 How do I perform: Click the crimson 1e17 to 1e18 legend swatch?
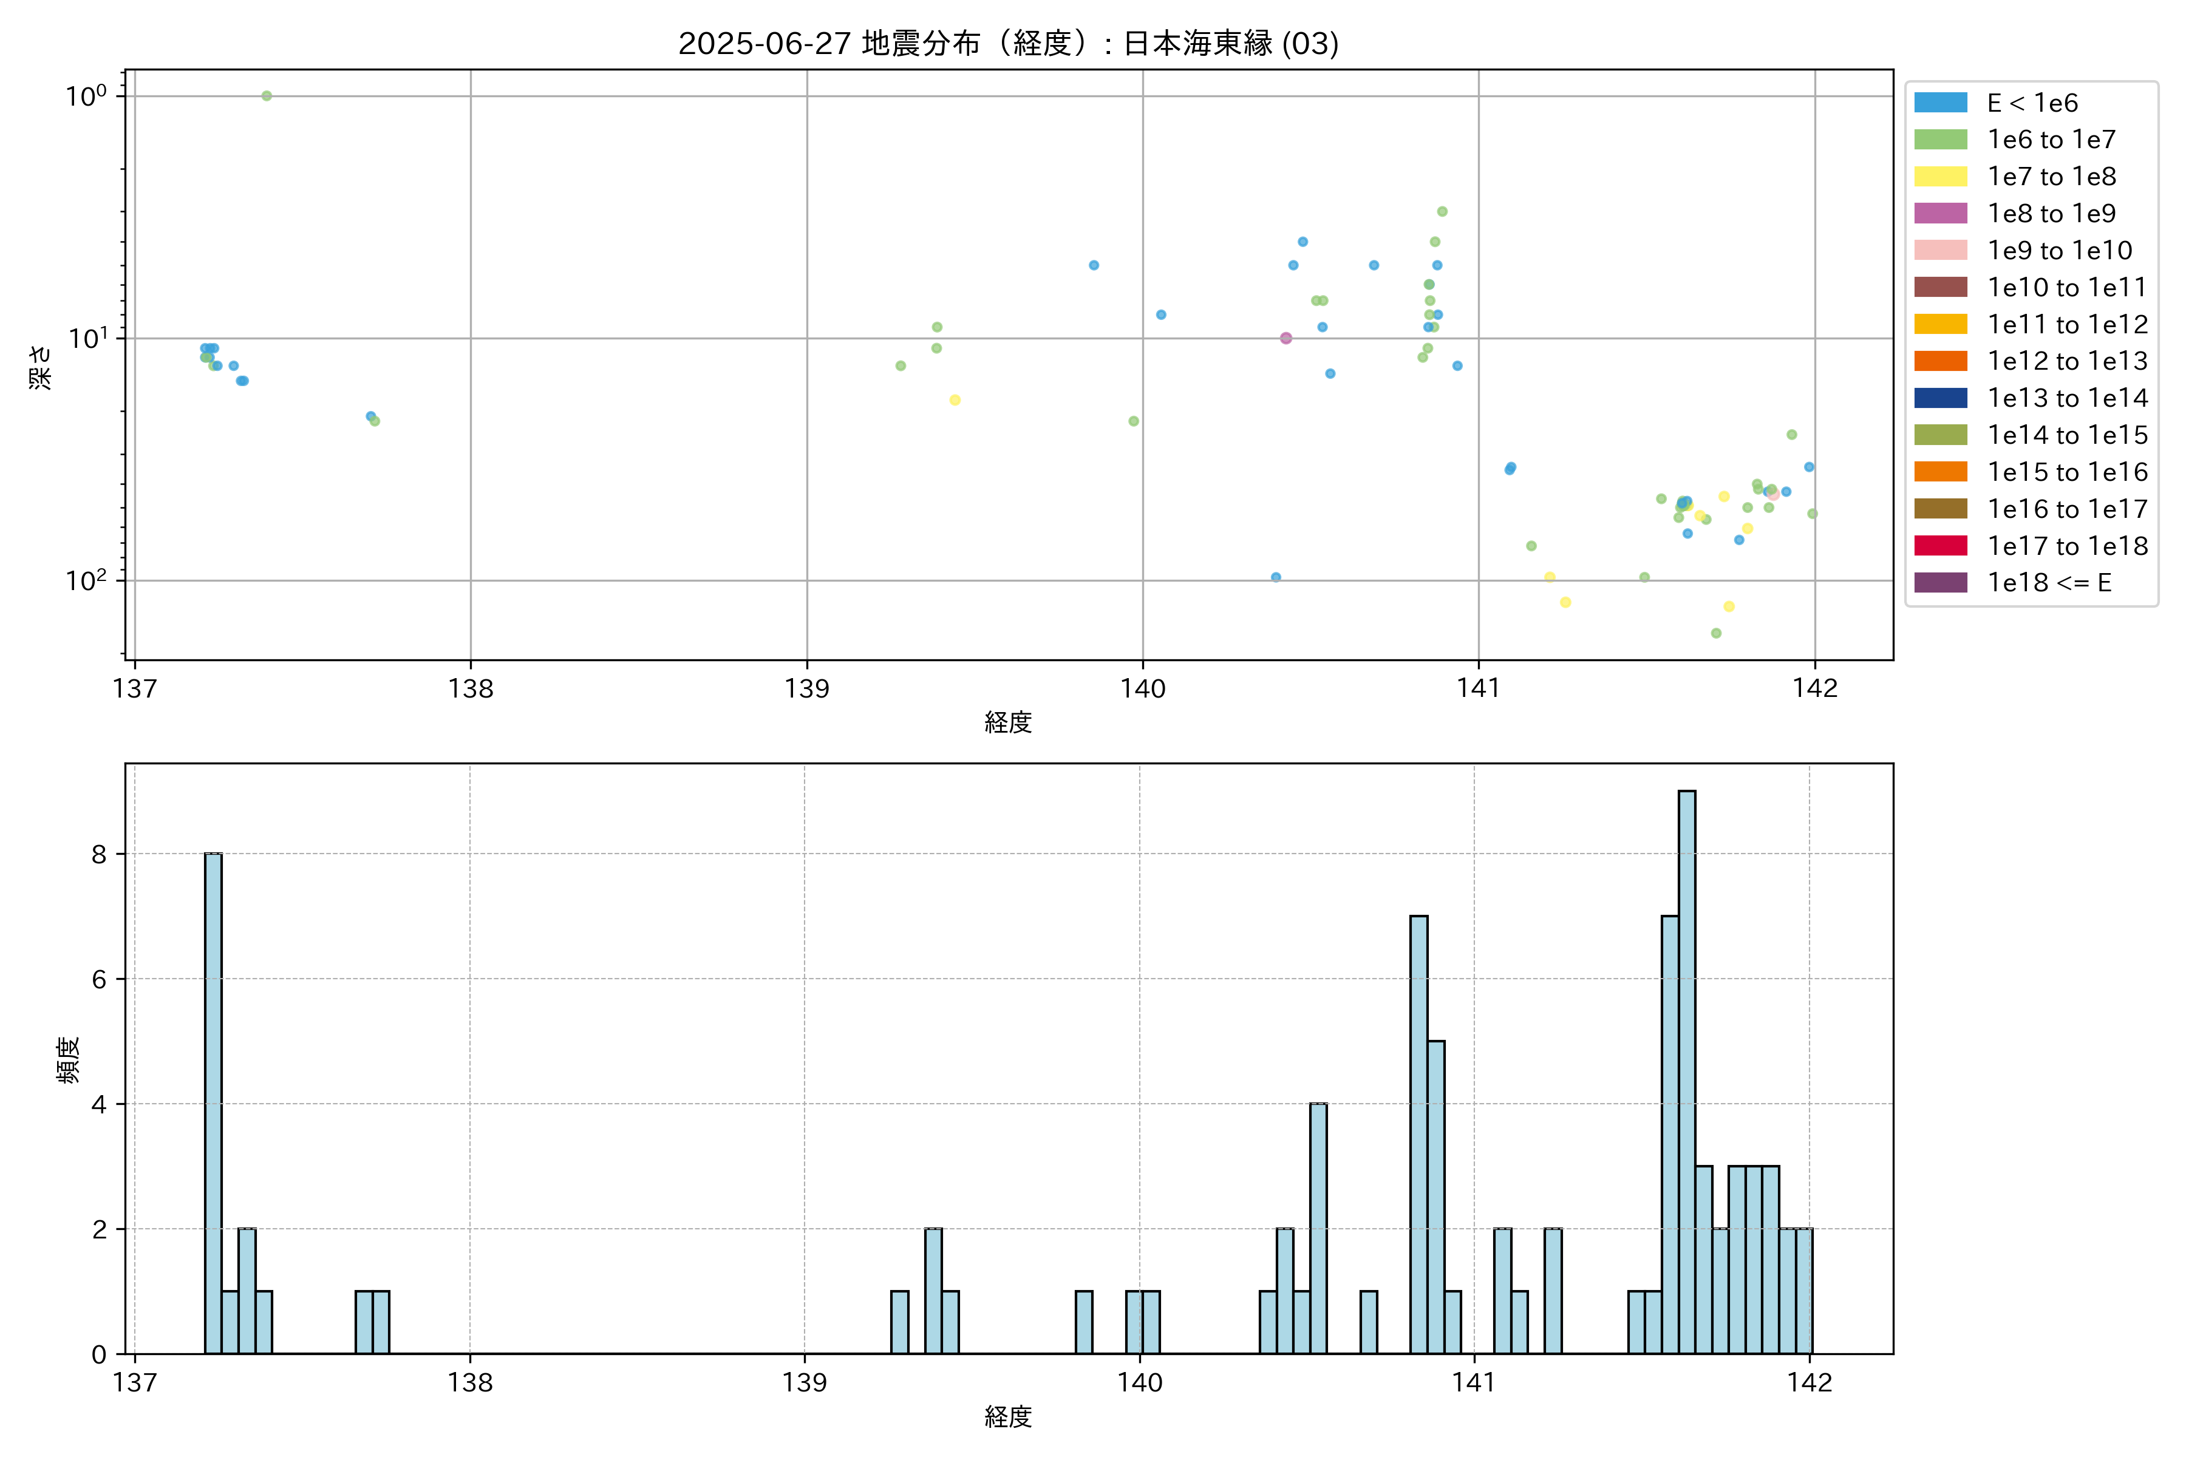click(1941, 545)
